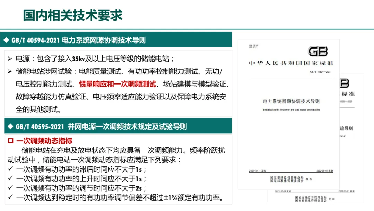Click the red text 惯量响应和一次调频测试
This screenshot has height=211, width=374.
point(117,84)
